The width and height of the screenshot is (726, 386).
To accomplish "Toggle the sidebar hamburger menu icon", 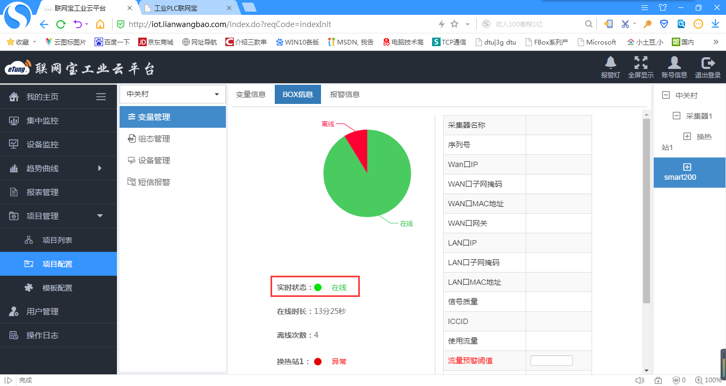I will (x=101, y=96).
